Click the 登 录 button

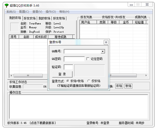62,74
